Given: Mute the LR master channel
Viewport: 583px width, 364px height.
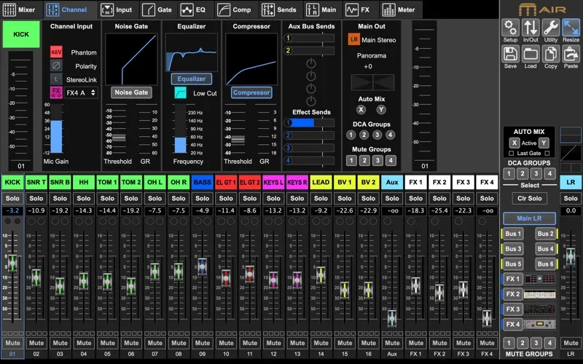Looking at the screenshot, I should (x=571, y=343).
